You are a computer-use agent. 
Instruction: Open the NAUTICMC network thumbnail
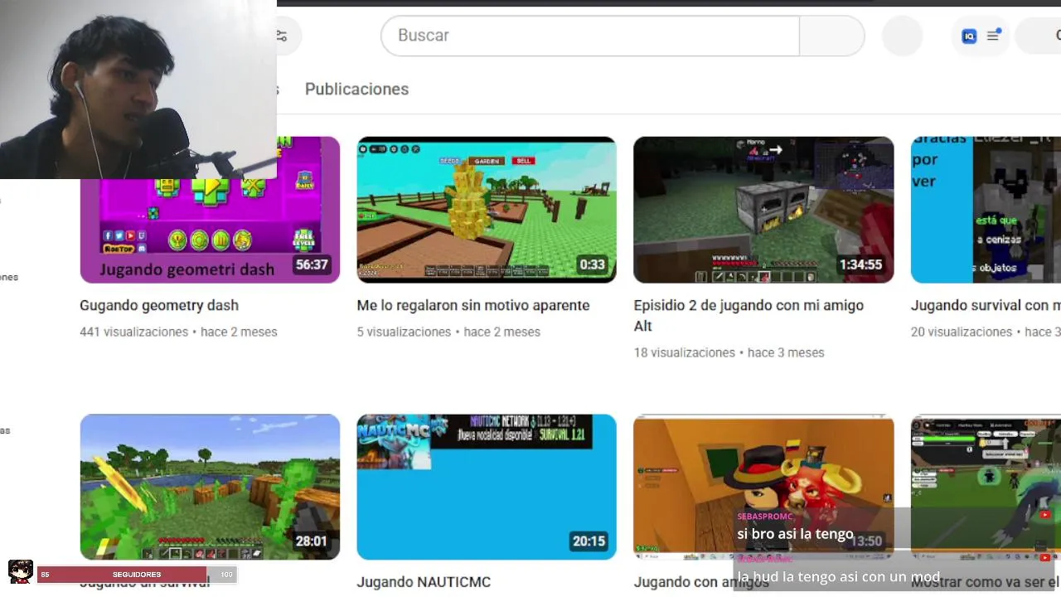[487, 487]
